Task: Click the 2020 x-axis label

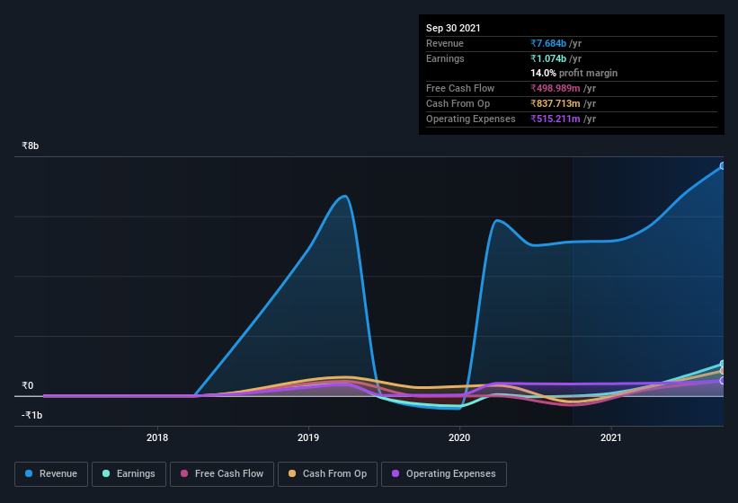Action: point(459,437)
